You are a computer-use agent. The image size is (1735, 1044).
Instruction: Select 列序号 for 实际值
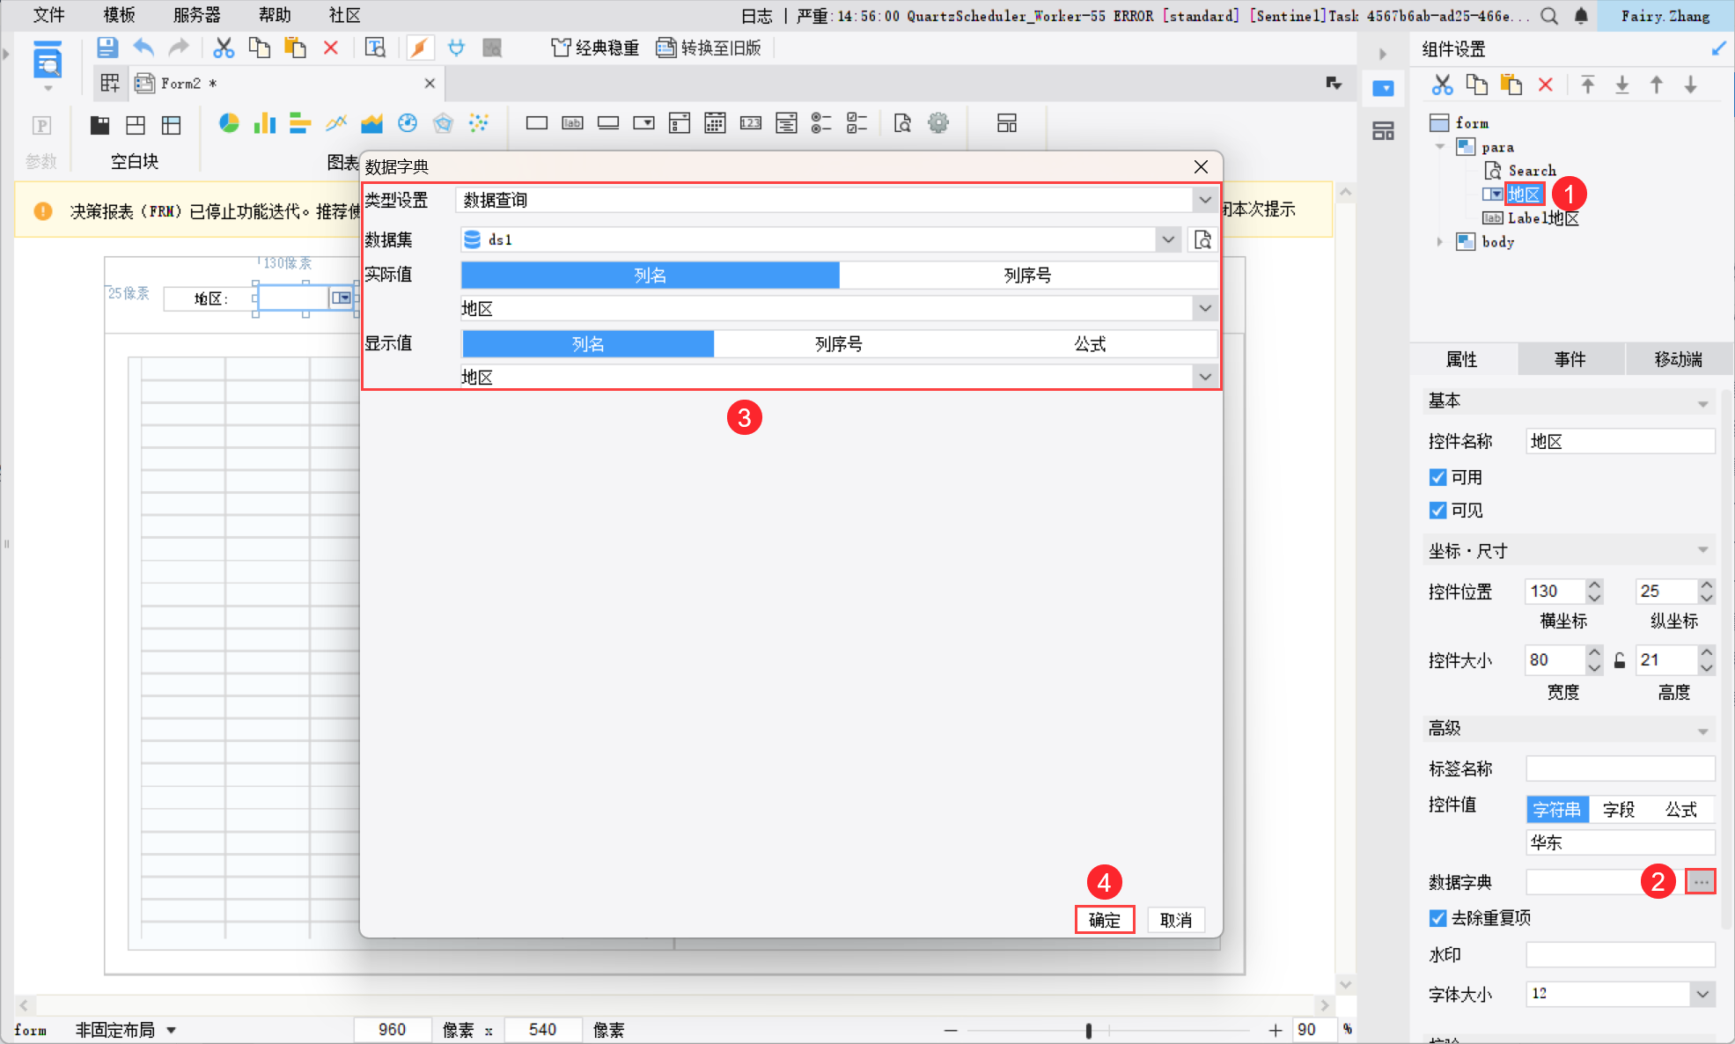[x=1028, y=275]
